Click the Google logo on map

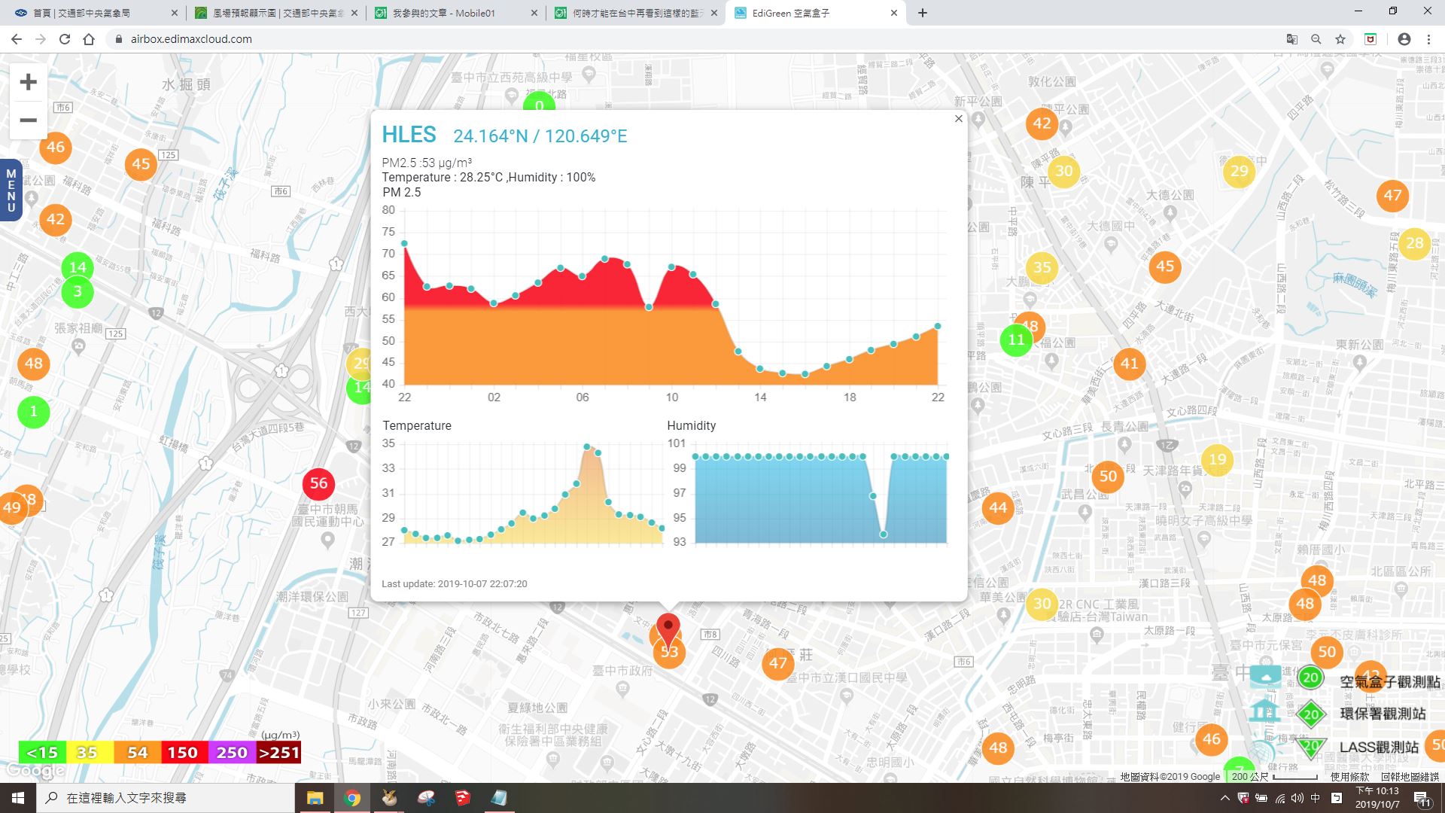(x=34, y=771)
